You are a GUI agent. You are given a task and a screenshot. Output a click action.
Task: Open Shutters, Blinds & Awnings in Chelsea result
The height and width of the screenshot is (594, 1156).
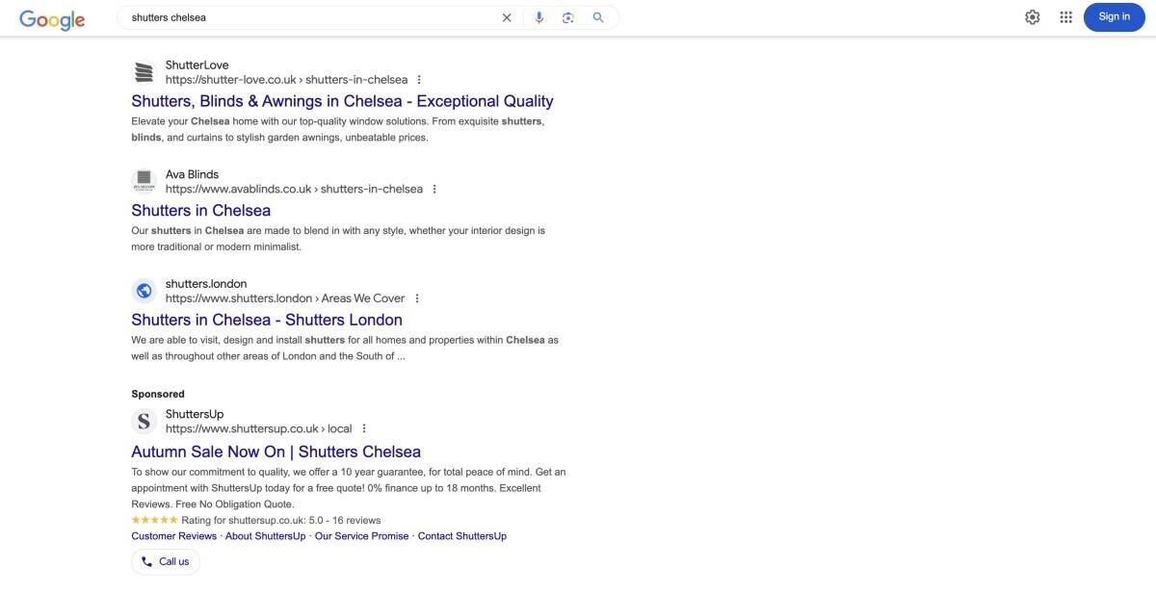[342, 101]
